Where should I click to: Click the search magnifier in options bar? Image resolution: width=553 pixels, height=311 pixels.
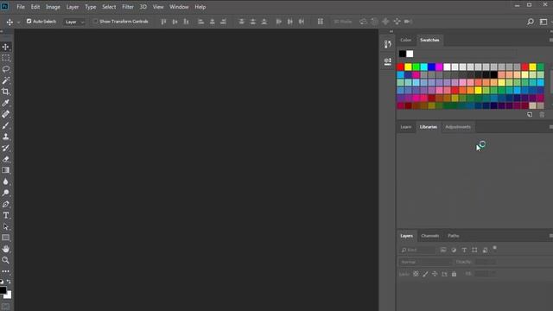point(530,22)
